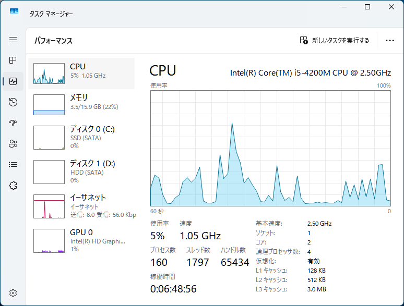Open the hamburger navigation menu
The image size is (404, 306).
(13, 40)
